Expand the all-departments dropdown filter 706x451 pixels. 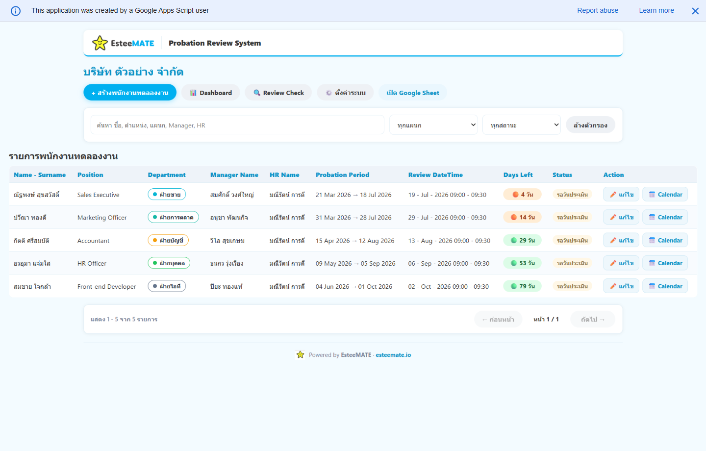[433, 125]
